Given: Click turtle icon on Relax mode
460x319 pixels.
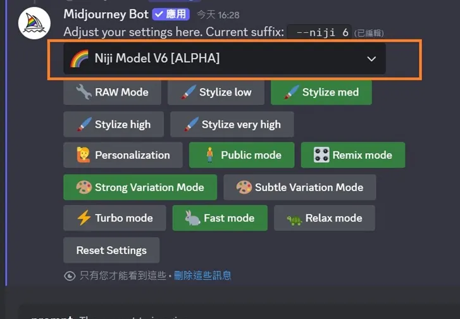Looking at the screenshot, I should [295, 220].
